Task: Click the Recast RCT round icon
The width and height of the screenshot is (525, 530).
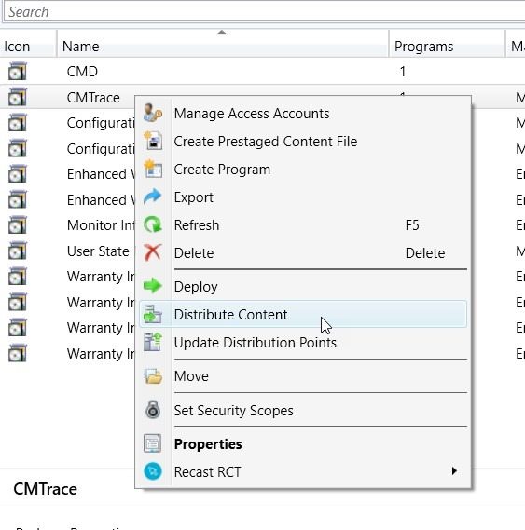Action: [x=153, y=471]
